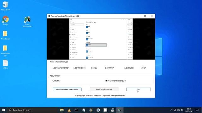The image size is (202, 113).
Task: Open the Recycle Bin desktop icon
Action: coord(5,6)
